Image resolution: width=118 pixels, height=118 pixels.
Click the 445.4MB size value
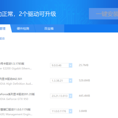tap(84, 96)
